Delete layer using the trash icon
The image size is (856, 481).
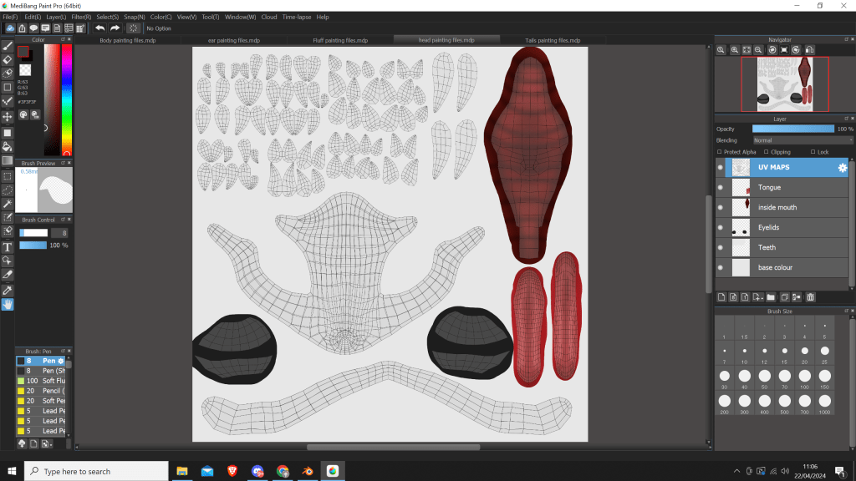pos(810,296)
